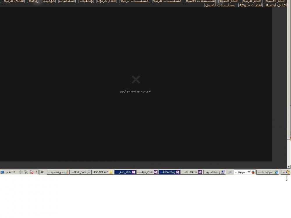Click the taskbar clock showing 10:12

coord(10,172)
